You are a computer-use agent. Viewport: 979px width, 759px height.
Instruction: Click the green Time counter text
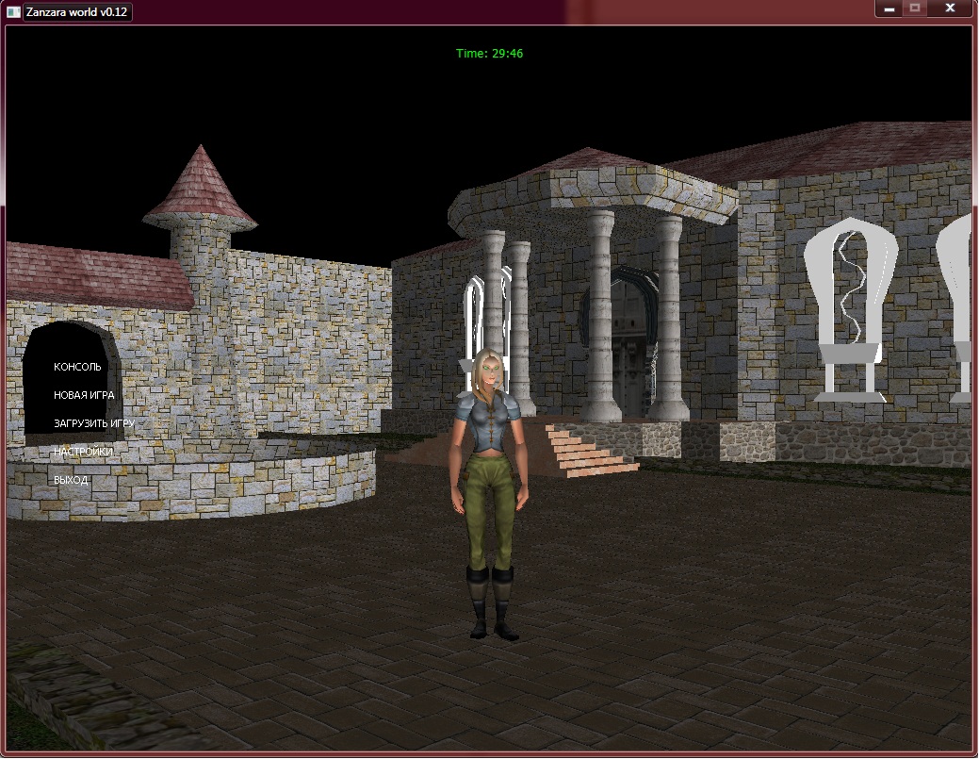[x=489, y=54]
